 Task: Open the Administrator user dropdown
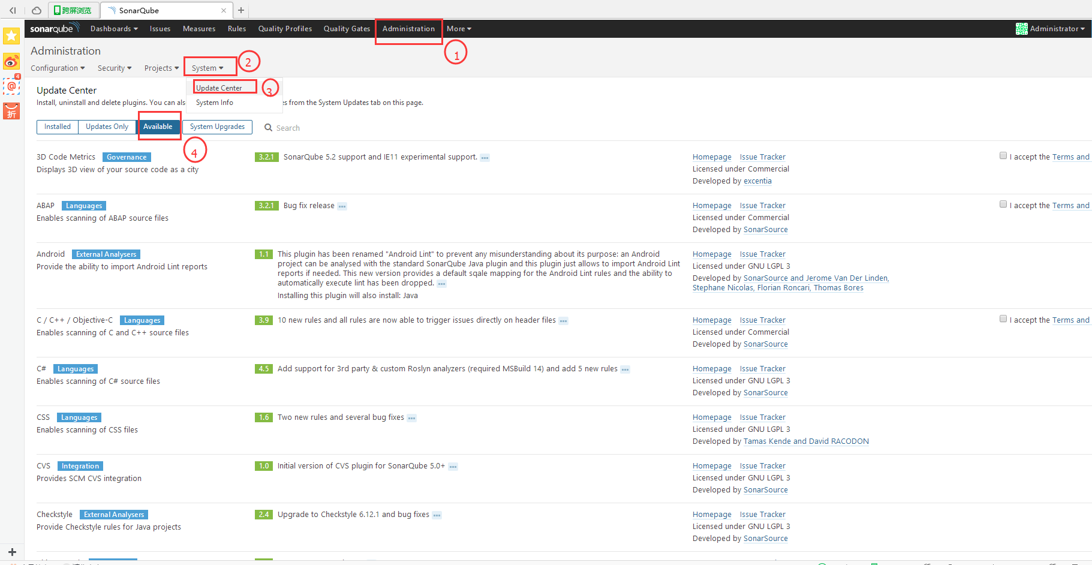1057,29
